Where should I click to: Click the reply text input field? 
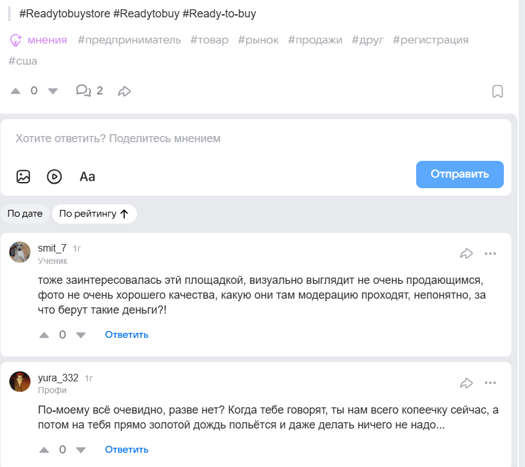pyautogui.click(x=249, y=138)
